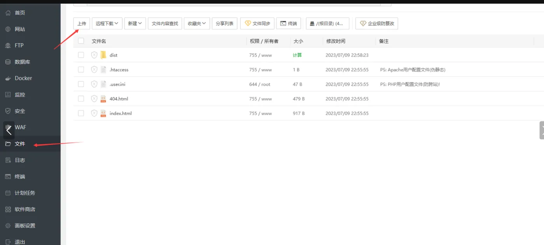Click the .htaccess document icon
544x245 pixels.
click(103, 70)
